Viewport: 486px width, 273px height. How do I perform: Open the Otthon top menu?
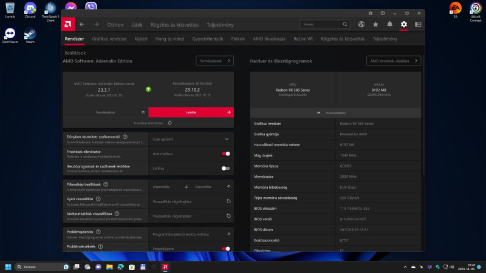[x=115, y=25]
